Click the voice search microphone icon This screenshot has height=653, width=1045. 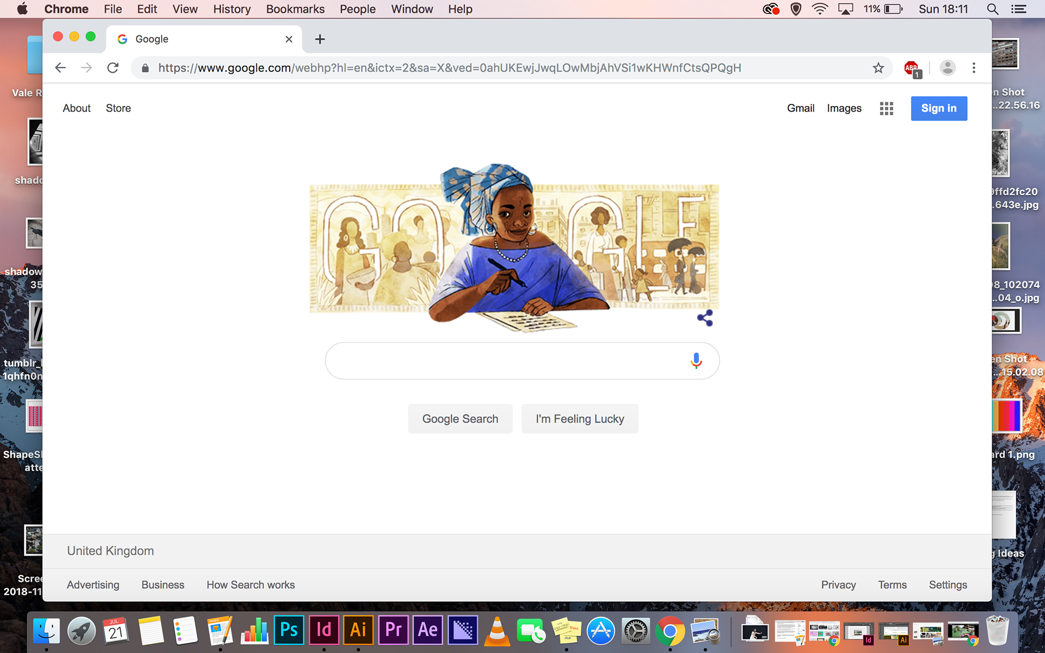[x=696, y=361]
